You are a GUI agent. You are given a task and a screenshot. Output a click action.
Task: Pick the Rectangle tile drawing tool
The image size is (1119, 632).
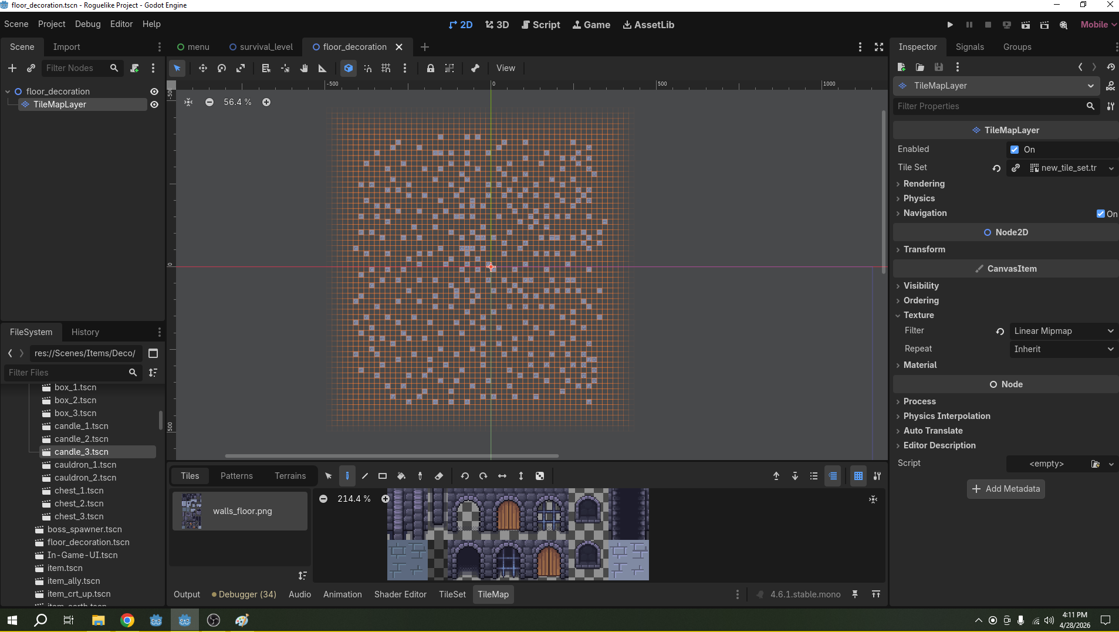(x=383, y=476)
